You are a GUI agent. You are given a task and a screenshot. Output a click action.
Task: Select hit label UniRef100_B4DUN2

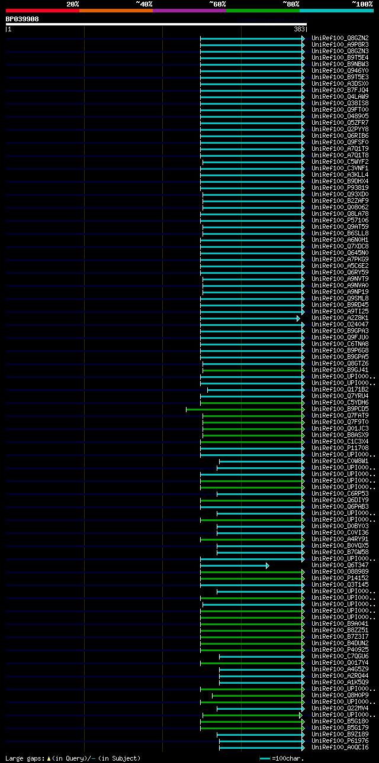tap(340, 643)
